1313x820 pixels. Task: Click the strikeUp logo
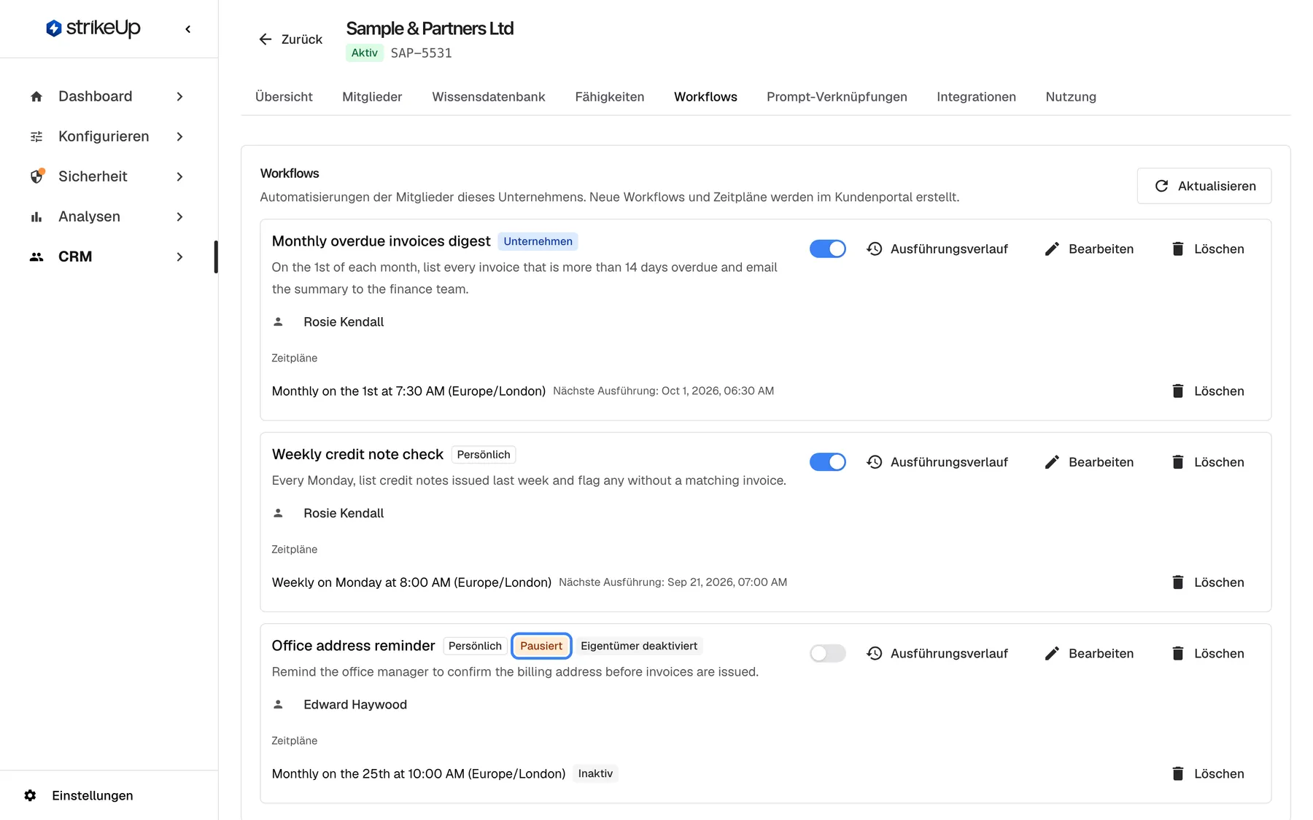point(93,28)
